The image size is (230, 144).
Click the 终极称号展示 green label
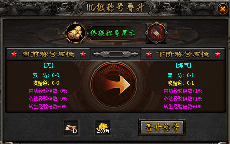(113, 34)
